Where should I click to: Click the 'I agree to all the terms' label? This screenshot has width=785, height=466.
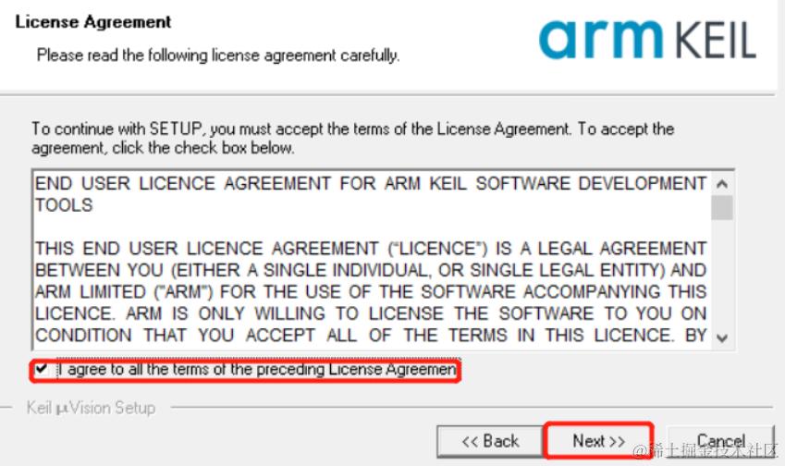pos(257,370)
